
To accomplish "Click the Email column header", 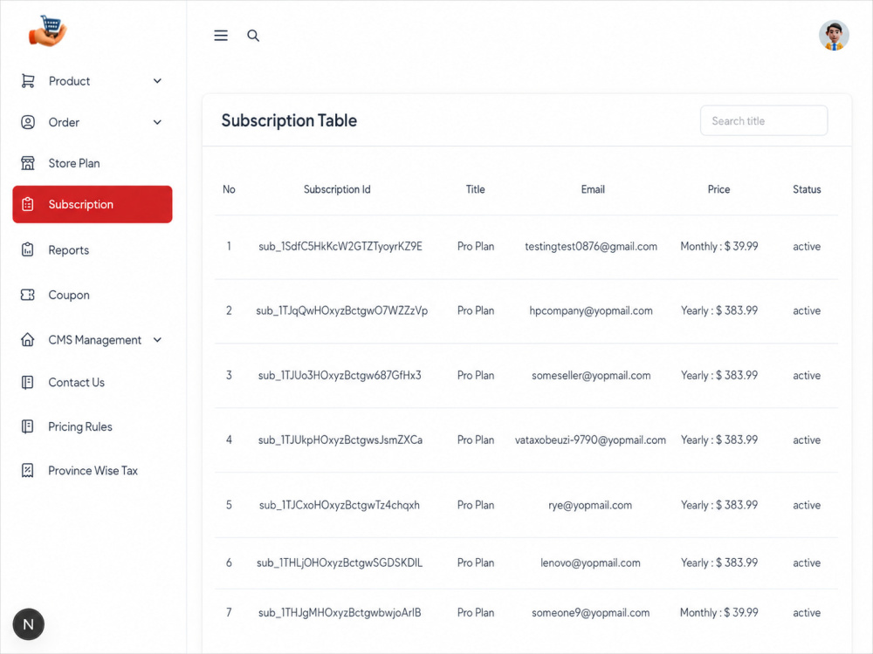I will click(593, 189).
